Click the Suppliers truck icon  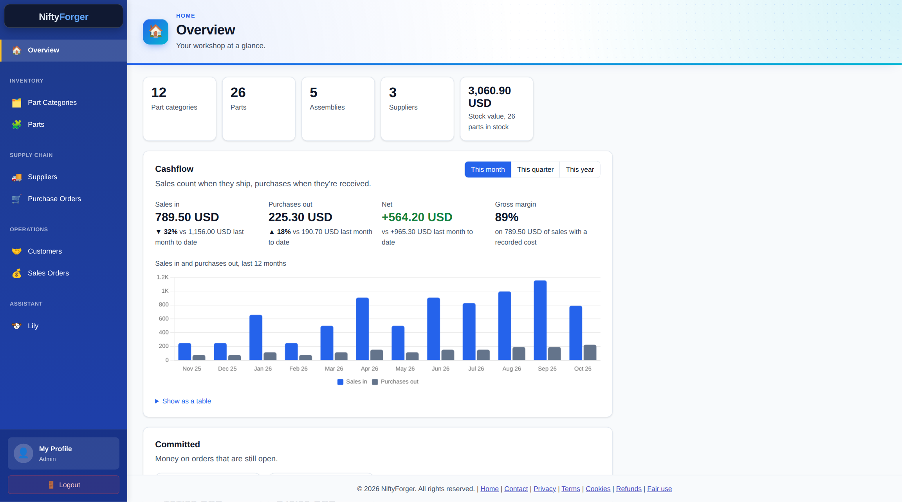(x=16, y=177)
